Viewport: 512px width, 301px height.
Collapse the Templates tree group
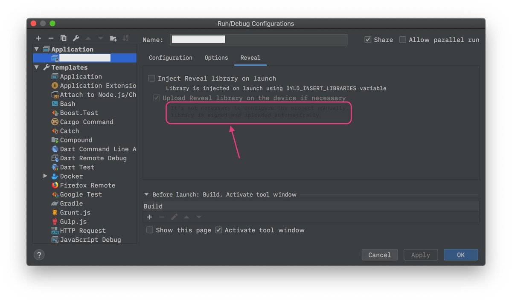pyautogui.click(x=37, y=67)
